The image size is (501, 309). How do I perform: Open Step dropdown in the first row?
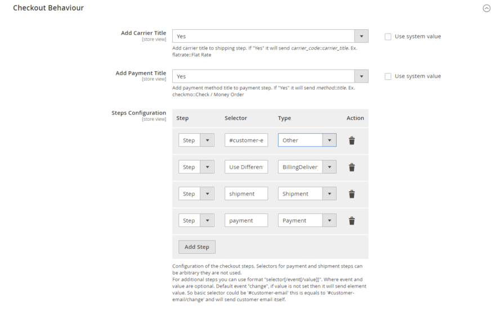pyautogui.click(x=196, y=140)
